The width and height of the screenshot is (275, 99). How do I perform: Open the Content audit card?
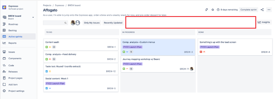tap(81, 44)
